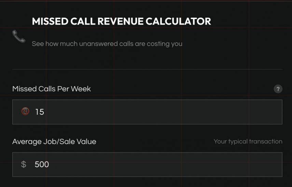Focus the Average Job/Sale Value input

click(x=154, y=165)
